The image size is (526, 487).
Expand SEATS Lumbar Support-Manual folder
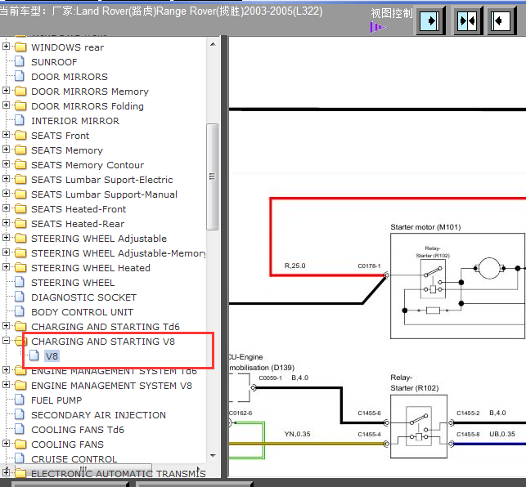tap(6, 194)
